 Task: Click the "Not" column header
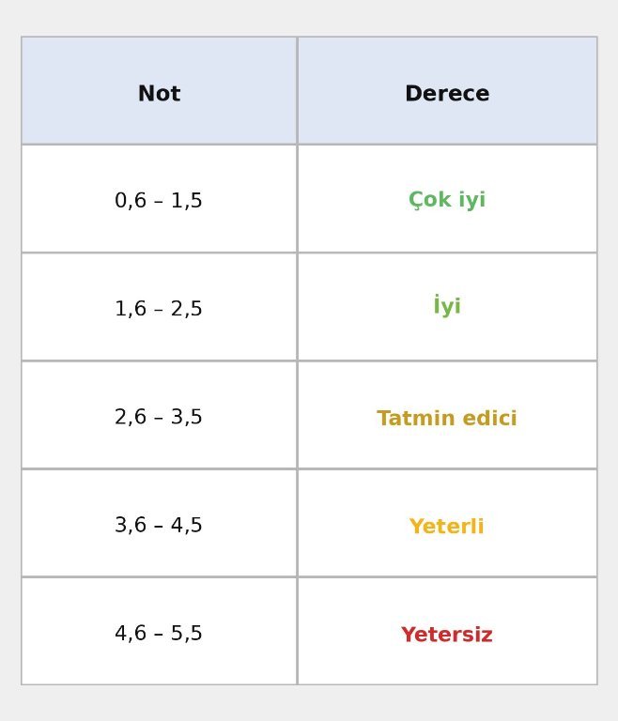pos(159,94)
